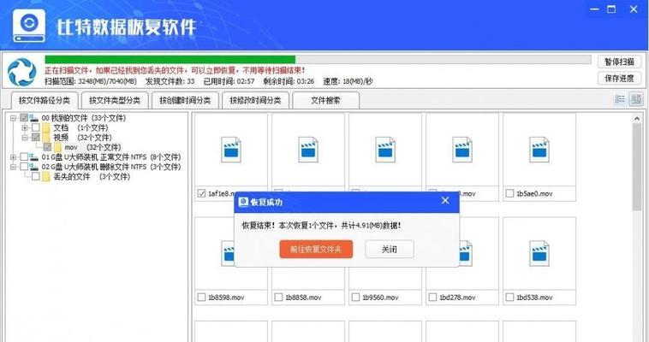This screenshot has width=649, height=342.
Task: Select the 视频 (32个文件) tree label
Action: [82, 138]
